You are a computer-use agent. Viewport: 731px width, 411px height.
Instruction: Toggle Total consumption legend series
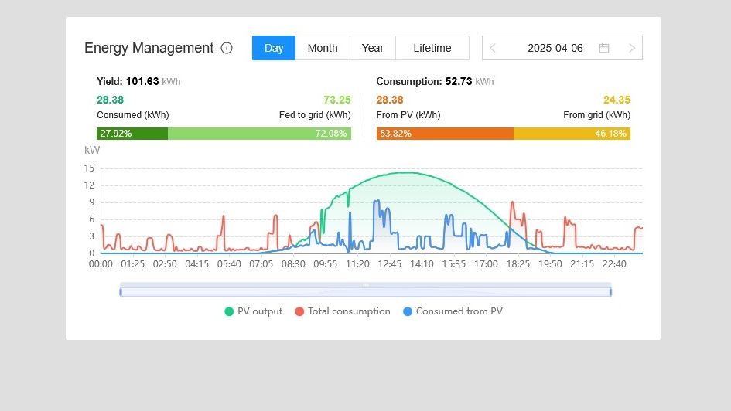[x=341, y=311]
